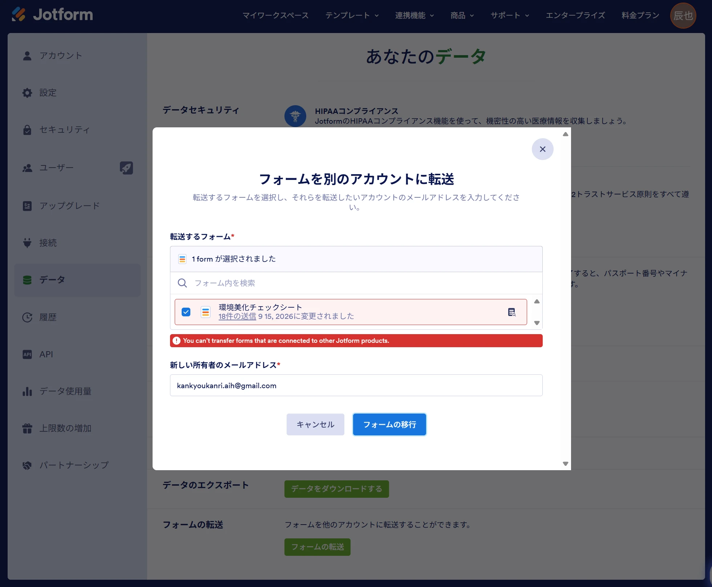Click the dialog scroll up arrow
712x587 pixels.
565,134
